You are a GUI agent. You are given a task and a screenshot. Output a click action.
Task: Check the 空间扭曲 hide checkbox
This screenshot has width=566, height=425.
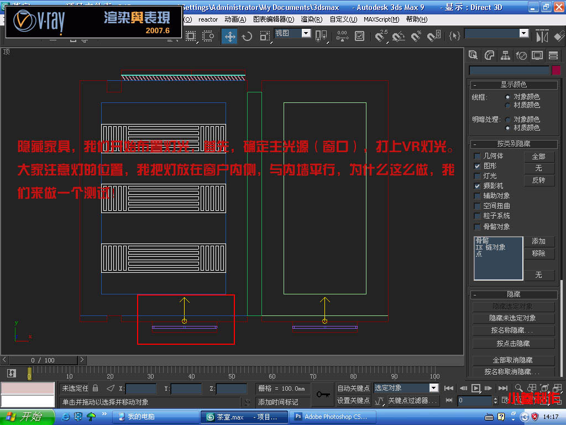[x=477, y=206]
